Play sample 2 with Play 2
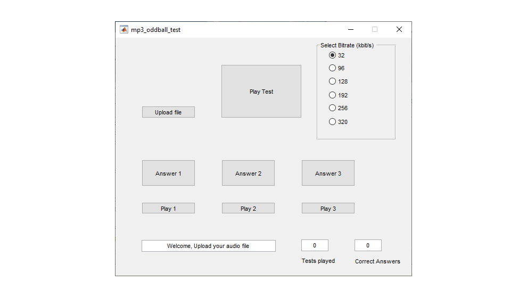 (x=249, y=208)
